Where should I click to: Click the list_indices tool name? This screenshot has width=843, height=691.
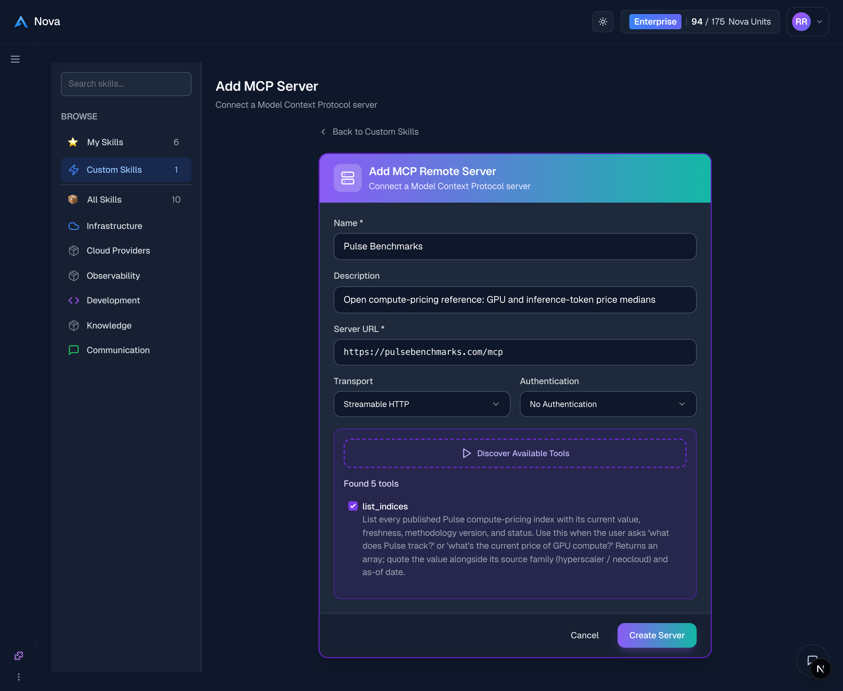385,506
